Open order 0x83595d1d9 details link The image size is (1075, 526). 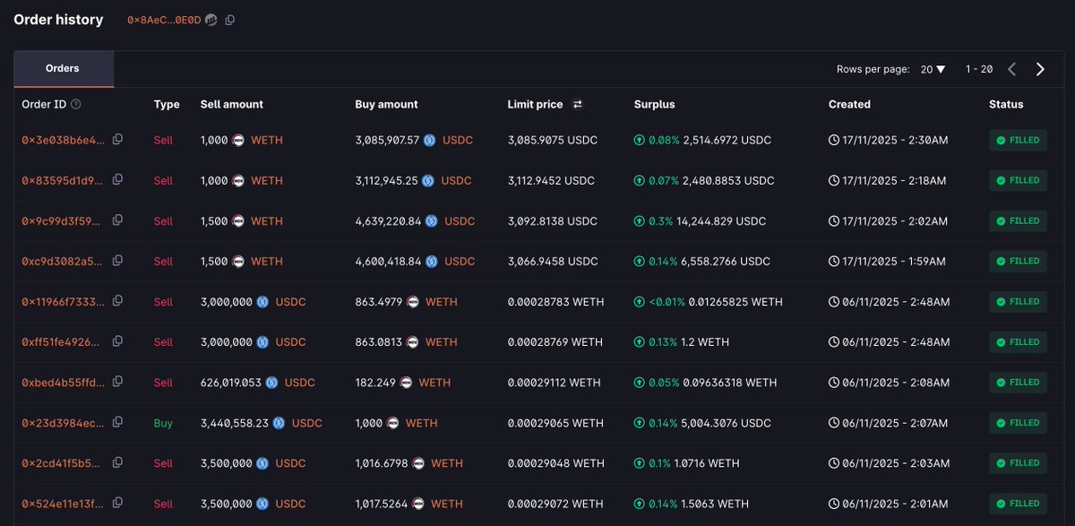(x=63, y=181)
